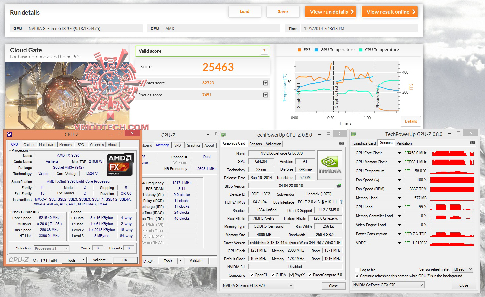Uncheck Continue refreshing while GPU-Z is in background
The image size is (485, 297).
[x=357, y=276]
